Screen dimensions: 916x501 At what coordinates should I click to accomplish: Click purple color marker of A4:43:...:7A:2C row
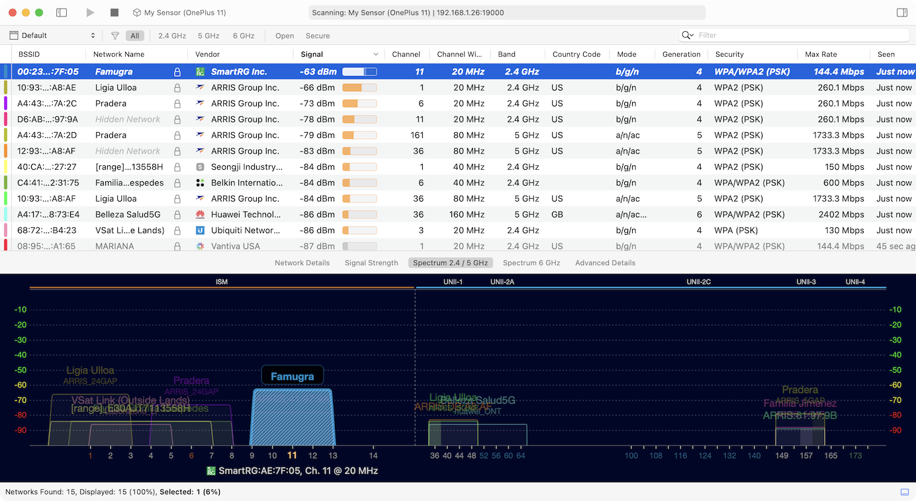6,104
